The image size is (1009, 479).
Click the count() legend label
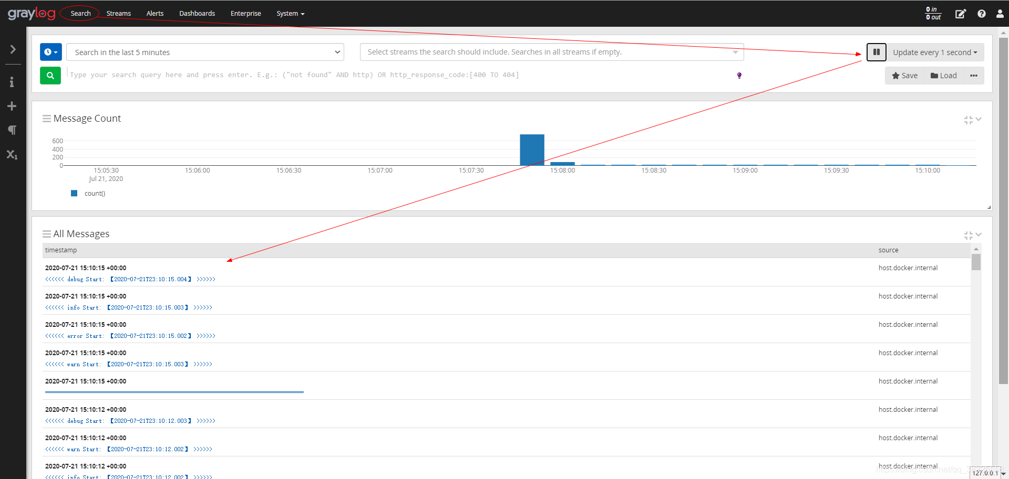click(x=95, y=194)
